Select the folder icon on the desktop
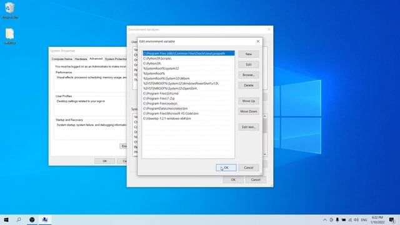The height and width of the screenshot is (225, 400). pyautogui.click(x=10, y=36)
